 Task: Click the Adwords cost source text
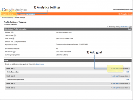coord(72,44)
